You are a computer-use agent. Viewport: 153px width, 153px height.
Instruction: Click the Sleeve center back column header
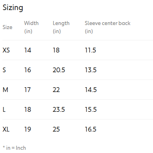click(x=108, y=27)
